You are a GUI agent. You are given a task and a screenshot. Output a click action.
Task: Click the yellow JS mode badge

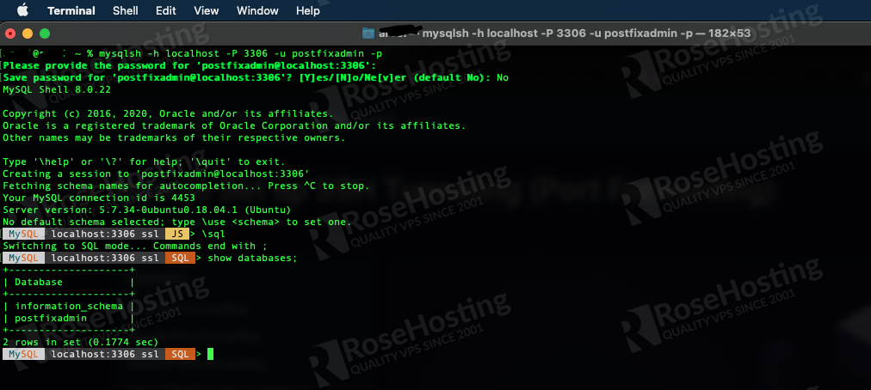click(177, 235)
